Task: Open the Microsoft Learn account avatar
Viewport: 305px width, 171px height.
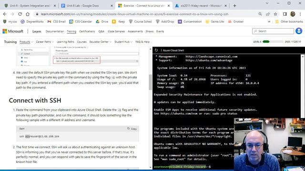Action: point(299,31)
